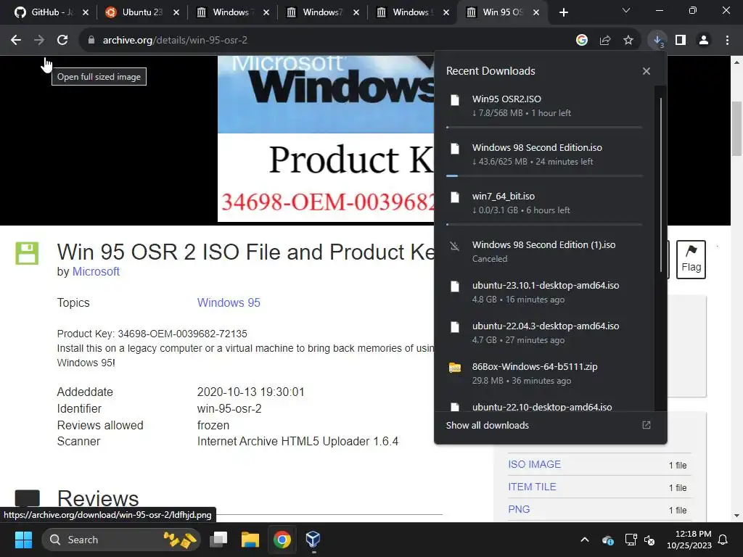This screenshot has width=743, height=557.
Task: Click the win7_64_bit.iso progress bar
Action: coord(544,225)
